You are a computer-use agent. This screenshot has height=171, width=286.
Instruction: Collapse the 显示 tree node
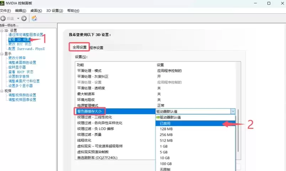(2, 54)
